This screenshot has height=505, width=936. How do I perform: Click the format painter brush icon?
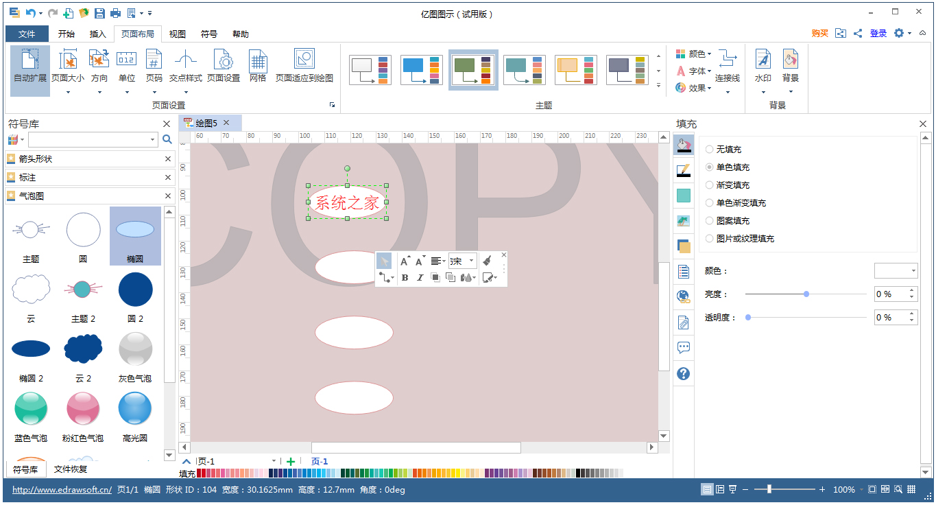coord(487,261)
